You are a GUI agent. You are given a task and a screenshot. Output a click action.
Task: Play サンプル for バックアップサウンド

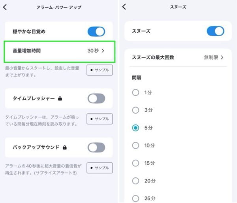[x=100, y=168]
